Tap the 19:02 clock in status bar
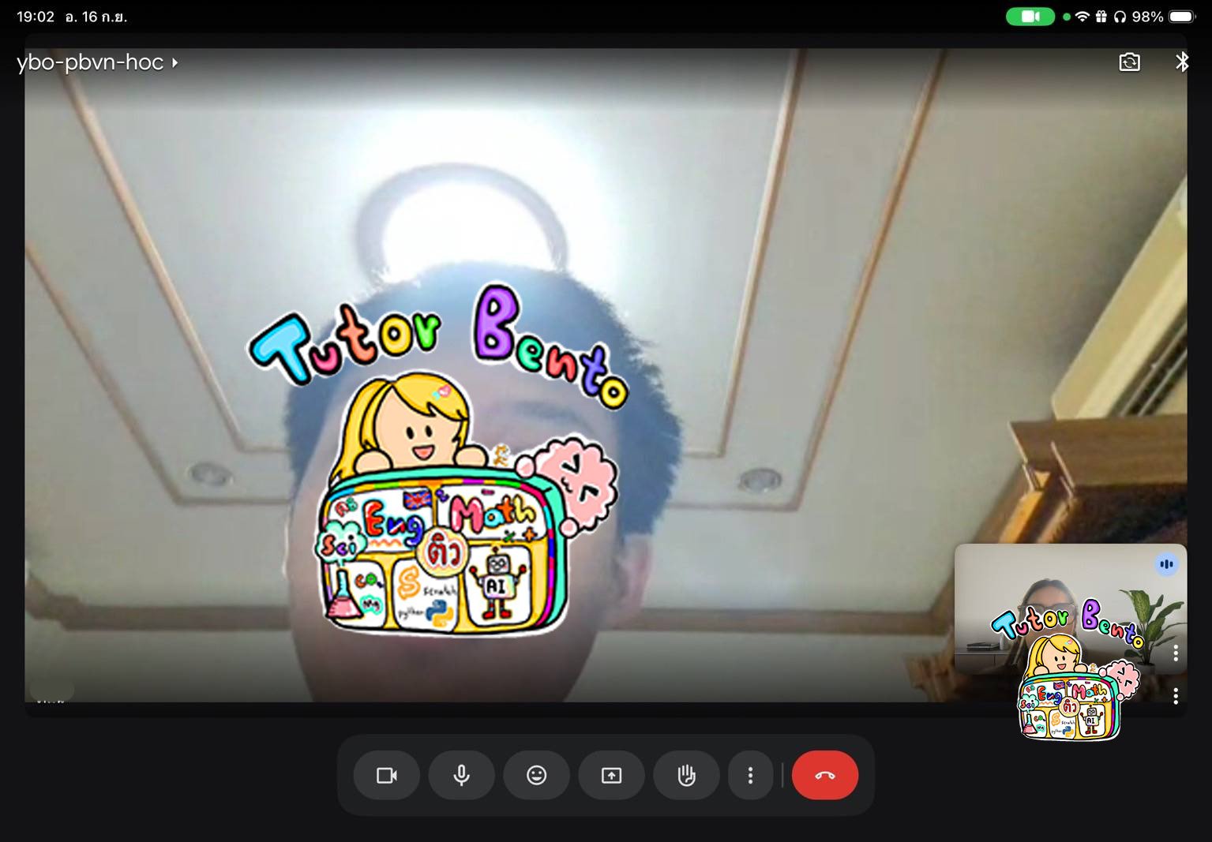Image resolution: width=1212 pixels, height=842 pixels. point(36,17)
